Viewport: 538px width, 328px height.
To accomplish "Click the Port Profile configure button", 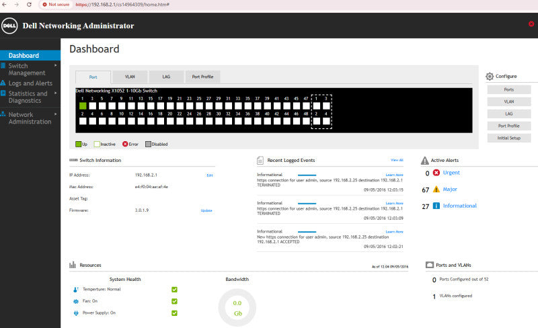I will [509, 126].
